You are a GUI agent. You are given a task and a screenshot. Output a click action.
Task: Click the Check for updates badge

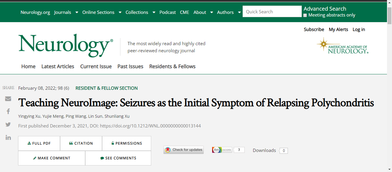[x=183, y=150]
